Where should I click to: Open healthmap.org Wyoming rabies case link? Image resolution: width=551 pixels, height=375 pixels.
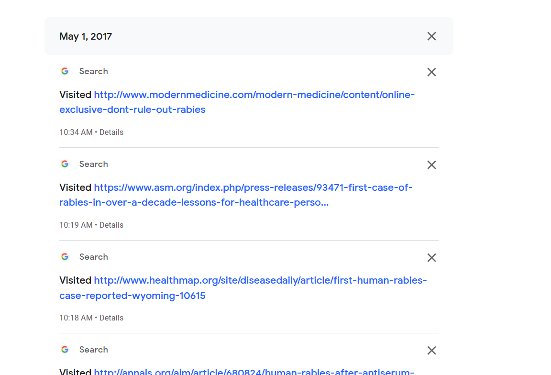pyautogui.click(x=243, y=288)
